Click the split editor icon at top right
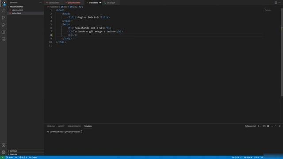This screenshot has height=159, width=283. 275,3
